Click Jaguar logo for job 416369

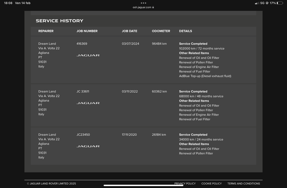(x=88, y=56)
